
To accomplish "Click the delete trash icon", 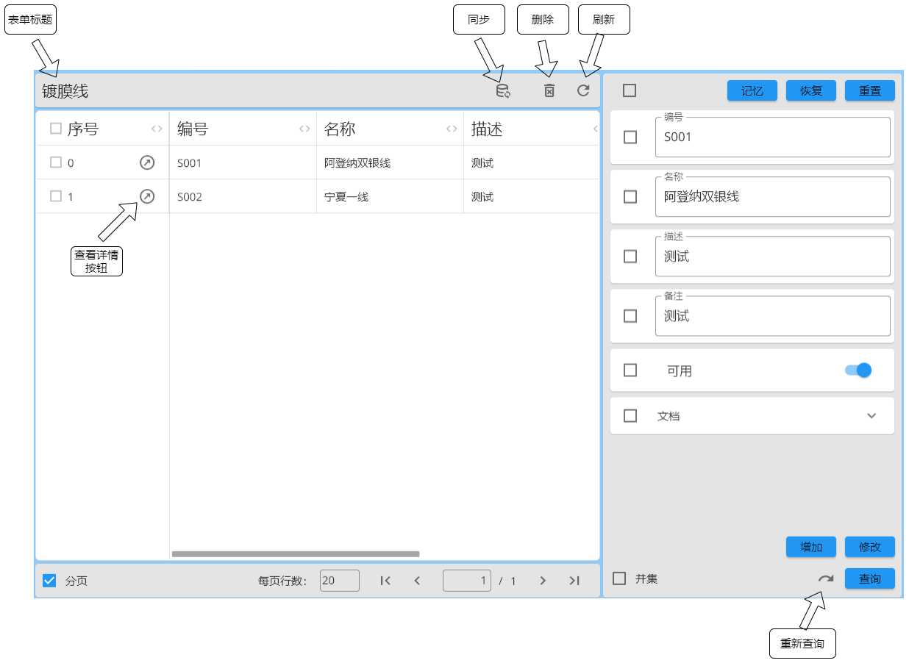I will pyautogui.click(x=549, y=90).
